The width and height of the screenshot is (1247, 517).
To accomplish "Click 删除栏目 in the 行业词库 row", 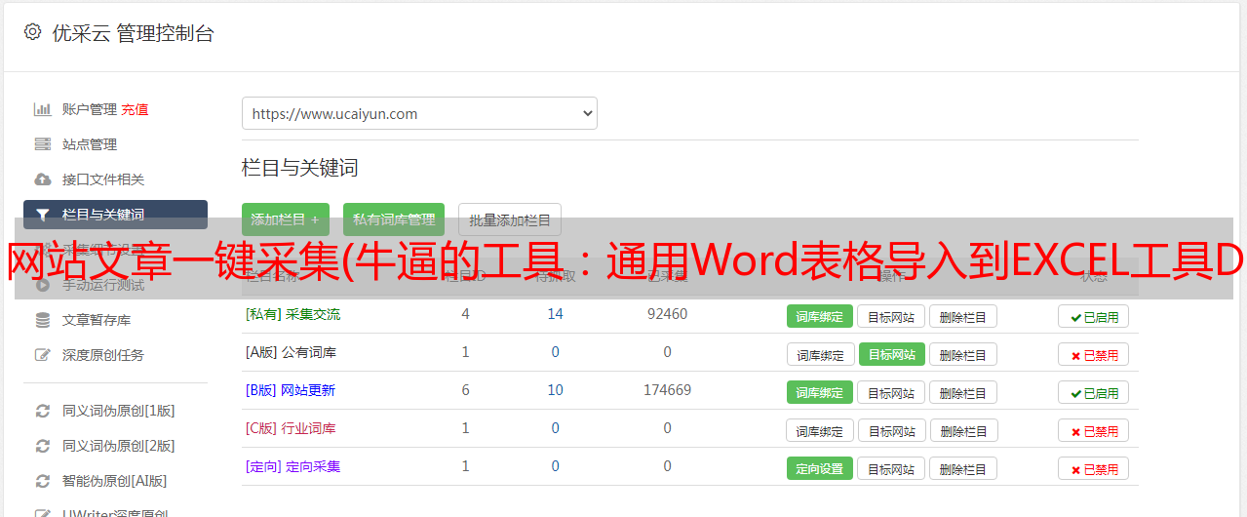I will click(x=963, y=430).
